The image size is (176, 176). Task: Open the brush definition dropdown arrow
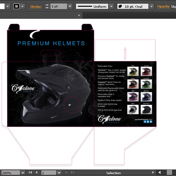[x=151, y=6]
